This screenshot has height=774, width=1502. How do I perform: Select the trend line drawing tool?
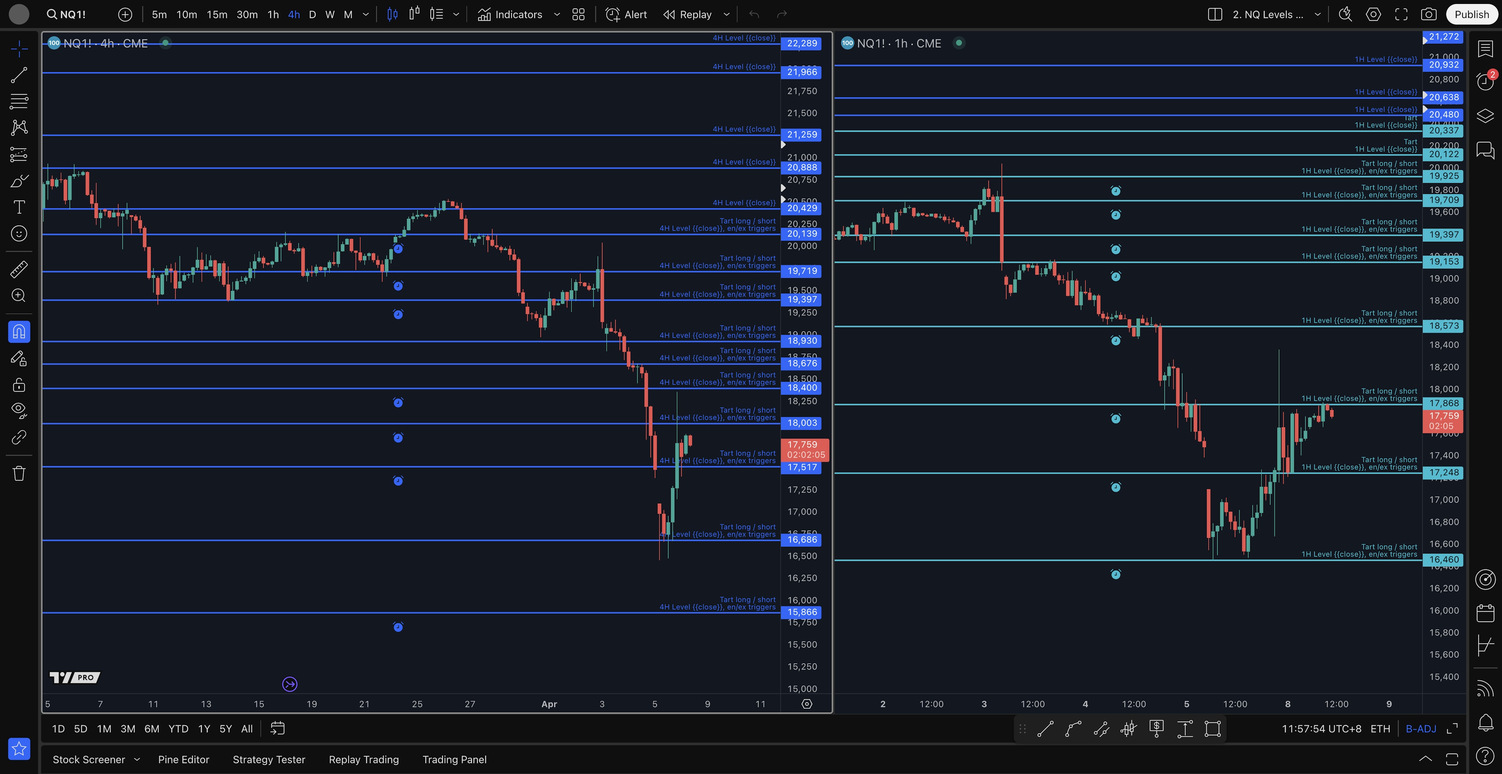point(19,75)
